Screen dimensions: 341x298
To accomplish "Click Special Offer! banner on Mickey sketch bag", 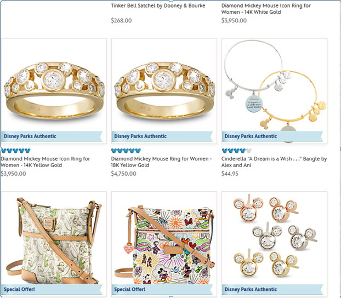I will (162, 289).
